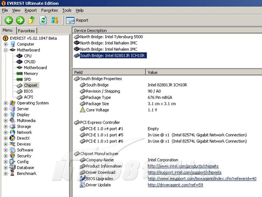Click the Computer monitor icon

[x=13, y=44]
